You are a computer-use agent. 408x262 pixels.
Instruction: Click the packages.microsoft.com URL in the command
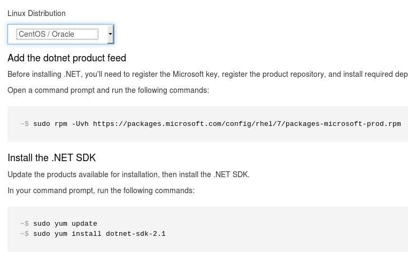(x=247, y=124)
